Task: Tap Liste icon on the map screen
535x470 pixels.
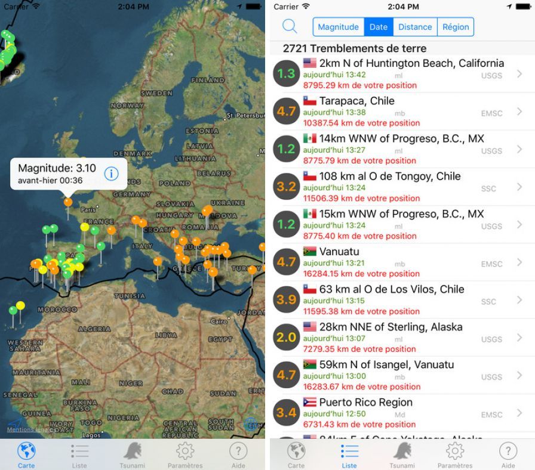Action: (x=79, y=454)
